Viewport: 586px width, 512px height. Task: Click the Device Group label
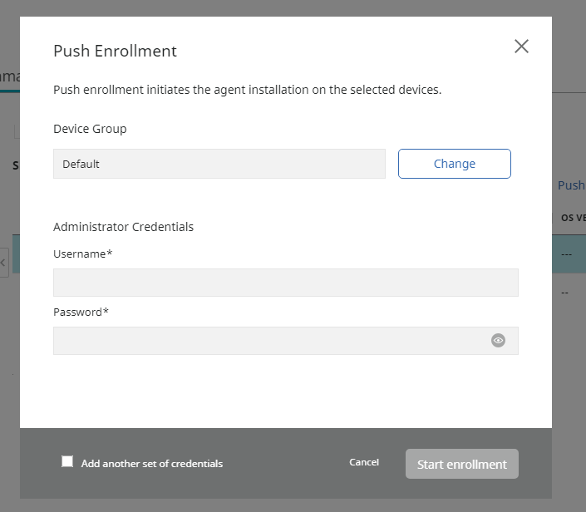pyautogui.click(x=90, y=129)
